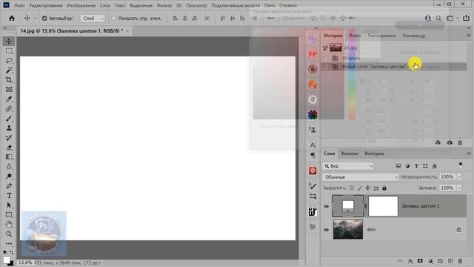Screen dimensions: 474x267
Task: Select the Rectangular Marquee tool
Action: [9, 51]
